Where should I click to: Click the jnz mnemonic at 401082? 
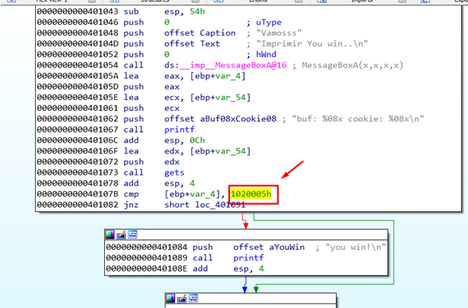[x=131, y=205]
